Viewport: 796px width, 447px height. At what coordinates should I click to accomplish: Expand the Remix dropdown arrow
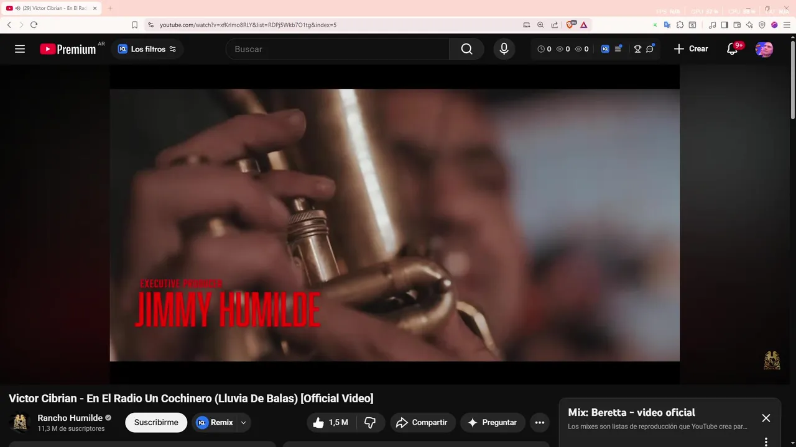[x=244, y=423]
